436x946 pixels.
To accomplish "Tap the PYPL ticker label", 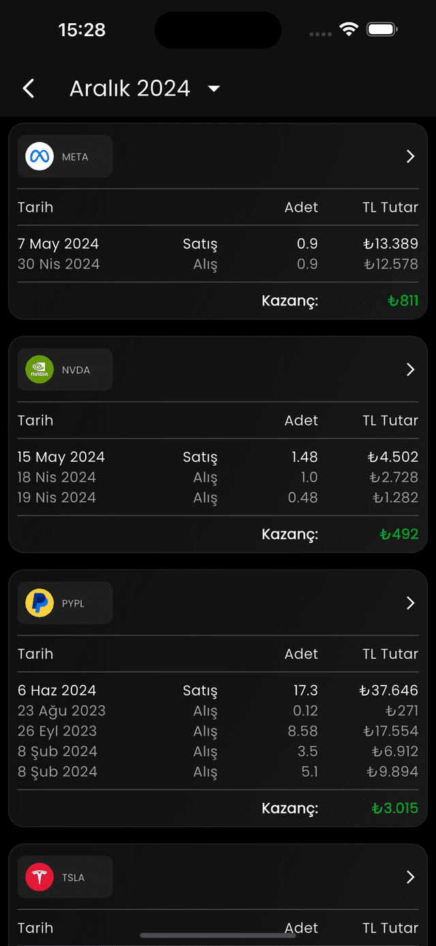I will pos(73,604).
